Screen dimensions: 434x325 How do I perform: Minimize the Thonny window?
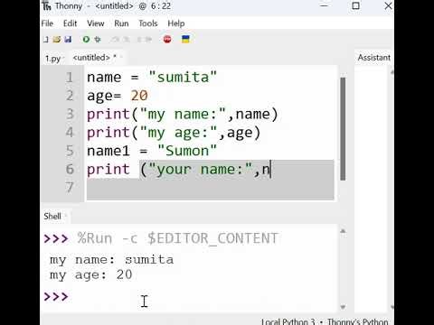click(325, 5)
